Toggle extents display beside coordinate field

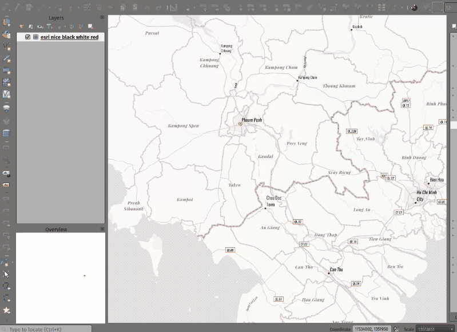(x=396, y=329)
